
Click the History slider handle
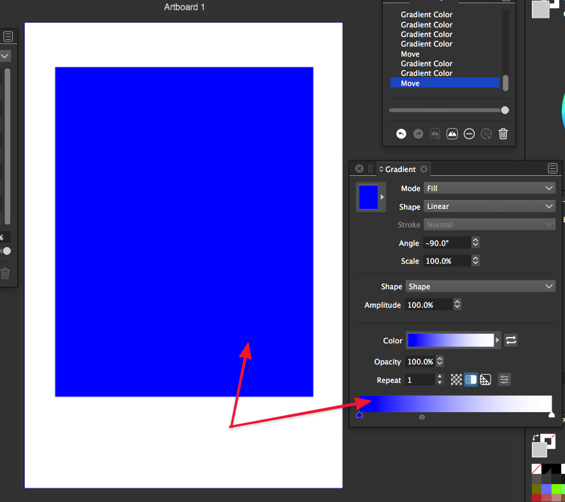505,110
